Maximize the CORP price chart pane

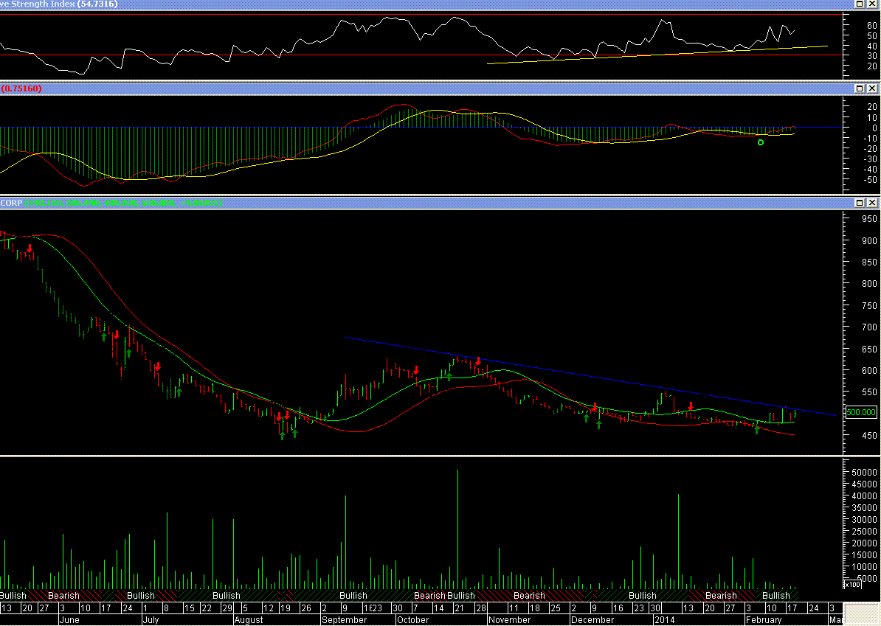[859, 203]
